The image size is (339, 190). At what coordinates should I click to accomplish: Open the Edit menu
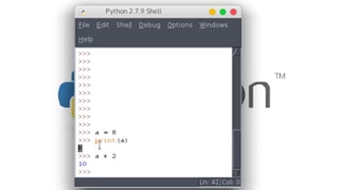pyautogui.click(x=102, y=25)
